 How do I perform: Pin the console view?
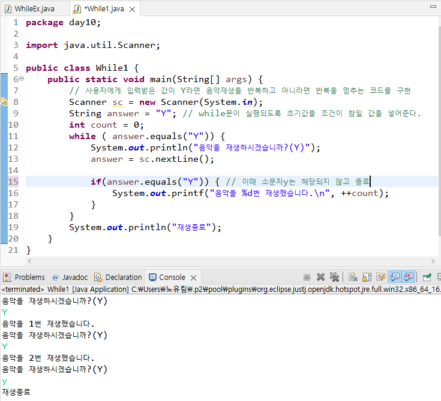click(x=427, y=278)
